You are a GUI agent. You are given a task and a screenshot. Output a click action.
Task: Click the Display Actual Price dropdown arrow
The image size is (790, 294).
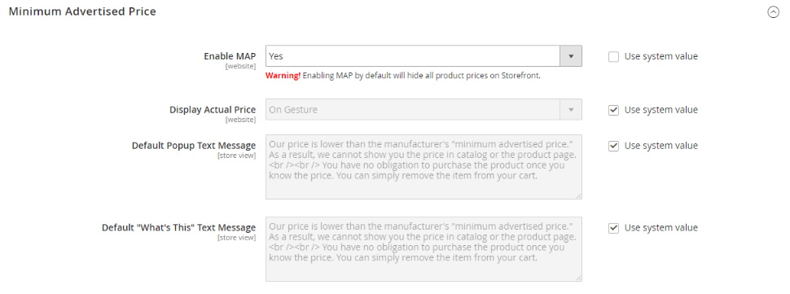point(571,109)
